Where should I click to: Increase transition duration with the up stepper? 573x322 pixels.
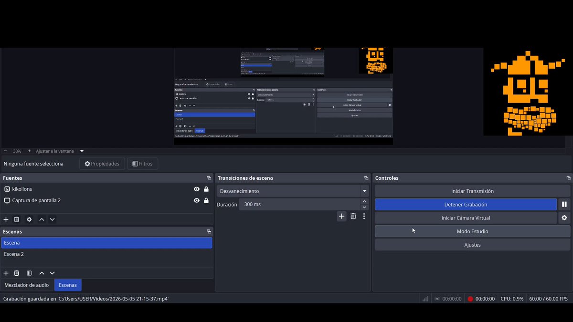(x=365, y=201)
